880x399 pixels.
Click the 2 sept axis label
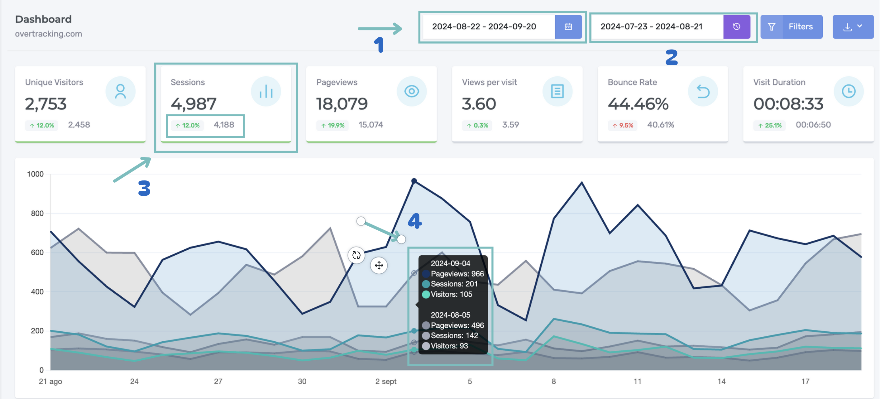(x=386, y=382)
